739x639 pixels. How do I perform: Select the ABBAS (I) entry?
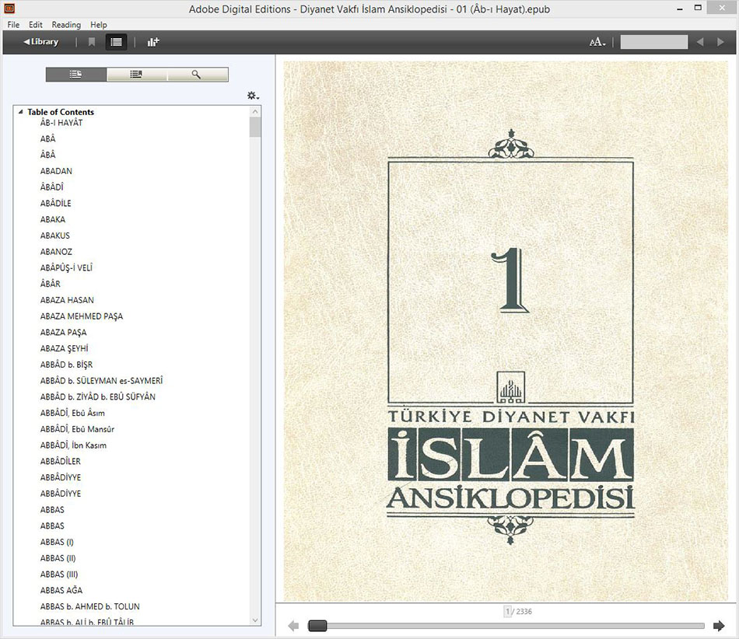click(x=57, y=542)
